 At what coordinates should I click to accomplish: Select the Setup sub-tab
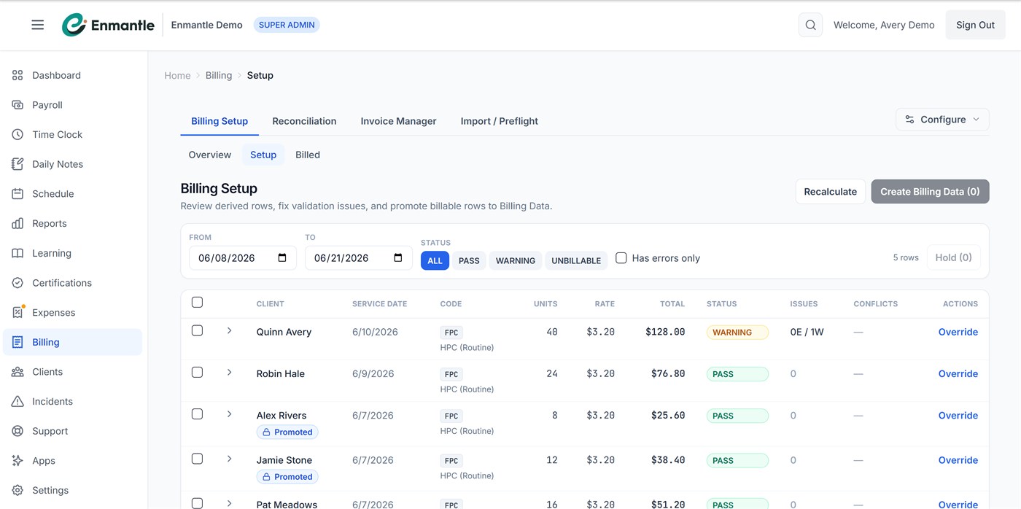pyautogui.click(x=263, y=155)
